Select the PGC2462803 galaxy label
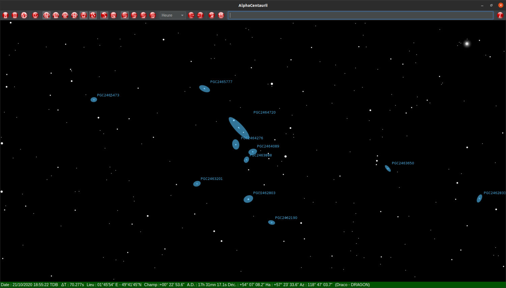 (x=264, y=193)
